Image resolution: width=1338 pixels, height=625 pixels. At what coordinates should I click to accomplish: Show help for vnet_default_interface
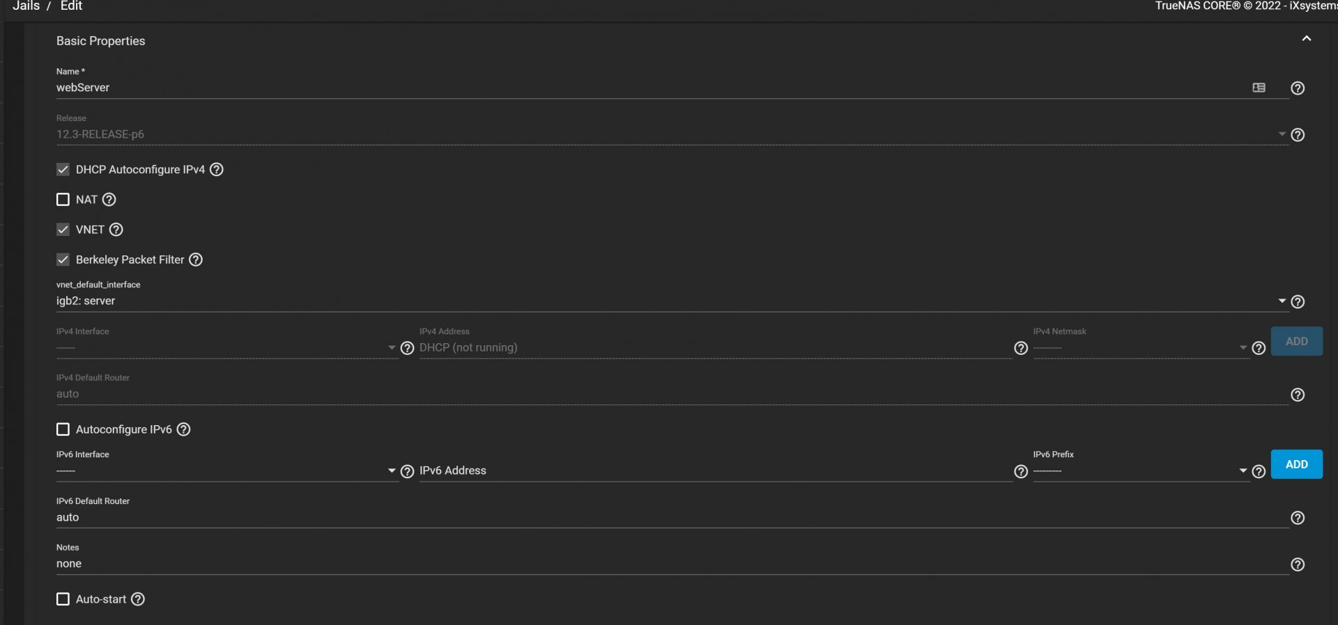point(1297,302)
